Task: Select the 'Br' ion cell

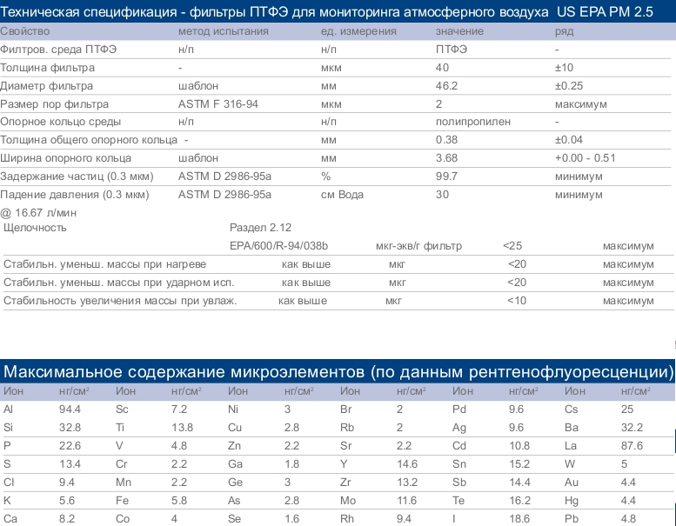Action: [345, 409]
